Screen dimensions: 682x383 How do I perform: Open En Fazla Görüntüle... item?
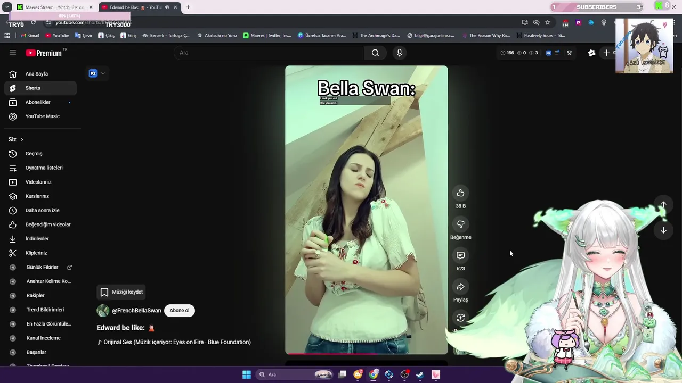[x=40, y=324]
